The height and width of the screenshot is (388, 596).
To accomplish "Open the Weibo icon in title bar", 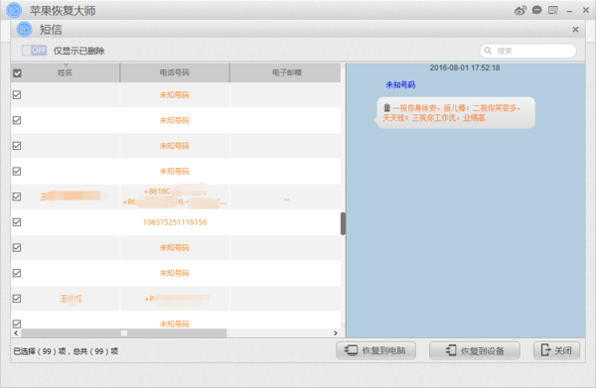I will pos(520,10).
